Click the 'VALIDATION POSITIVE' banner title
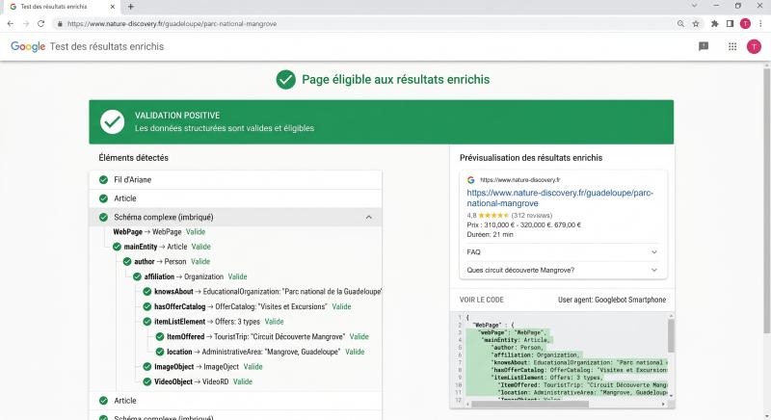The image size is (771, 420). click(x=177, y=116)
